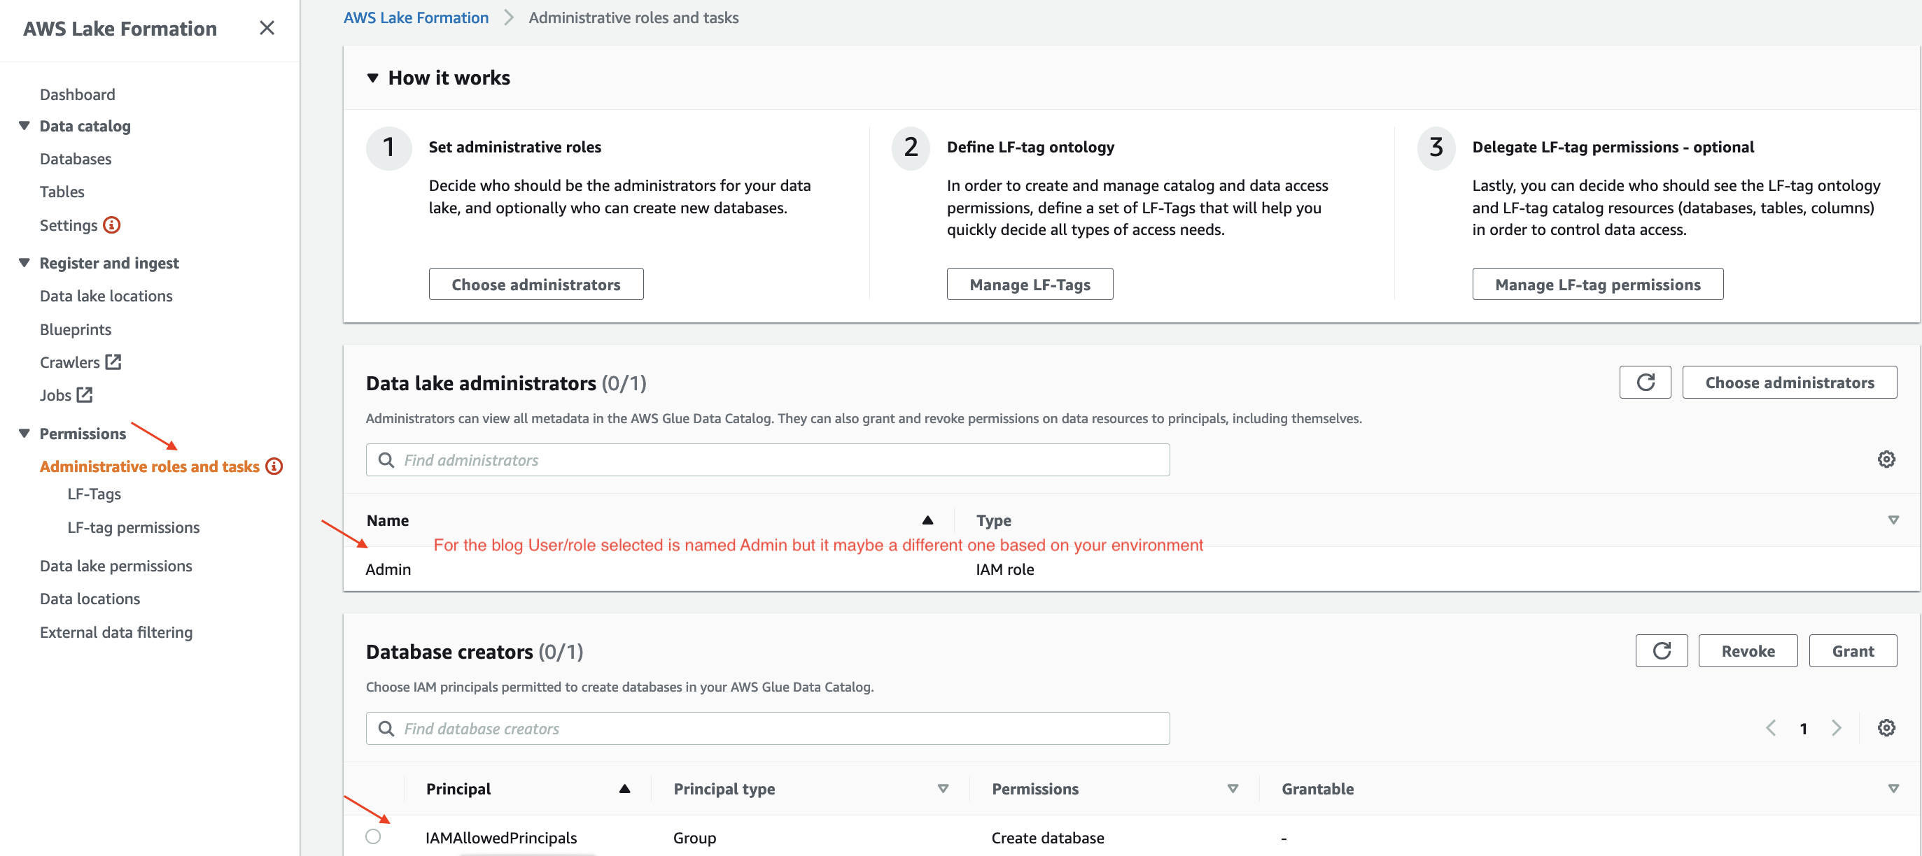This screenshot has width=1922, height=856.
Task: Click info icon beside Administrative roles and tasks
Action: 274,466
